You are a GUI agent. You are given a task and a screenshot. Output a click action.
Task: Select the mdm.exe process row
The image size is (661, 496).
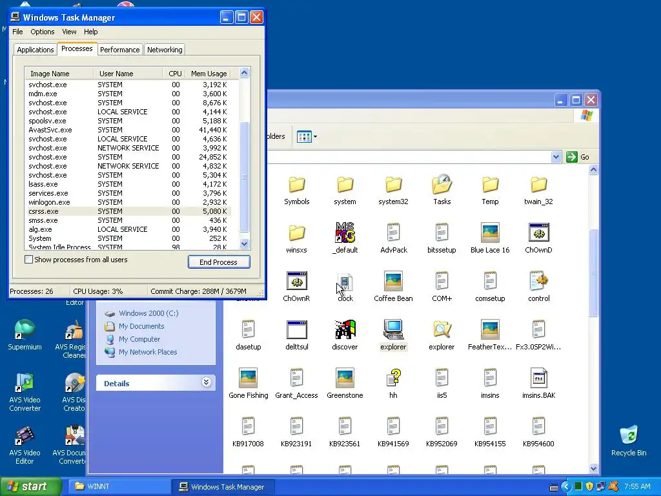point(128,94)
